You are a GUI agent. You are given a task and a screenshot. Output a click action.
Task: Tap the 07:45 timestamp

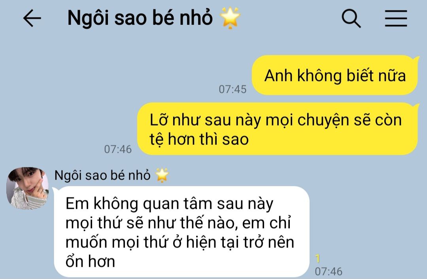point(232,89)
